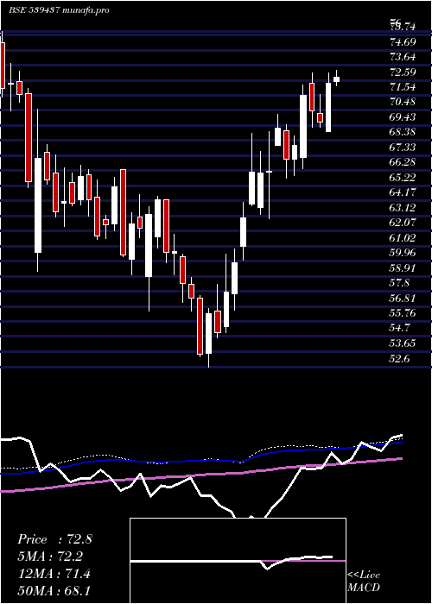Click the 12MA : 71.4 readout
432x604 pixels.
click(54, 574)
